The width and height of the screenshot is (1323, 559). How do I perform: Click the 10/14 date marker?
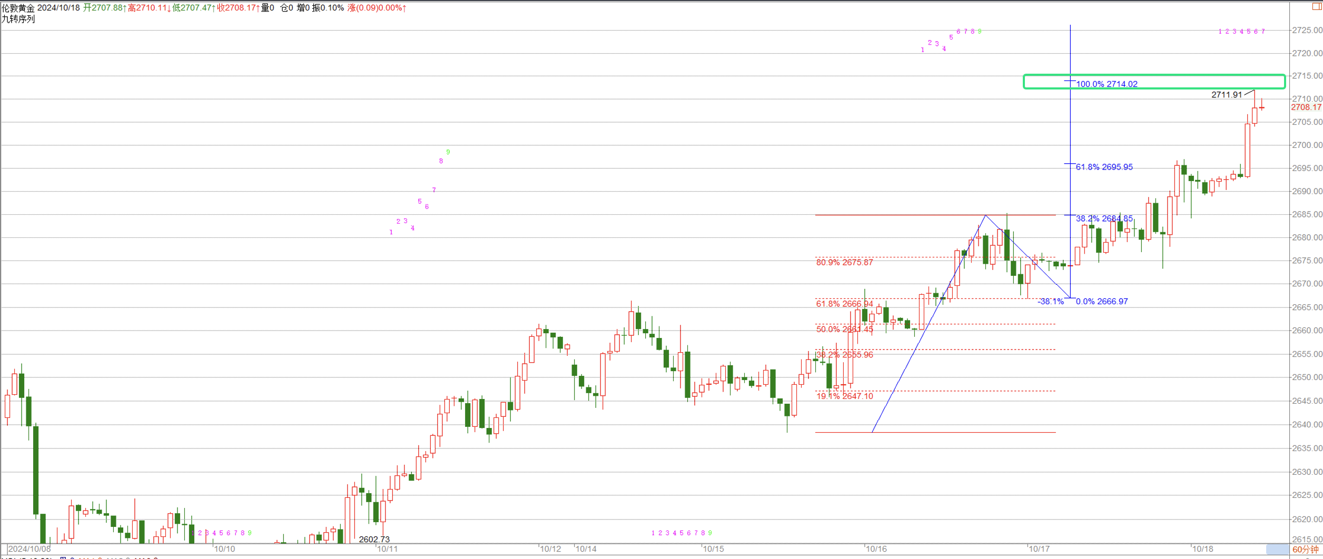coord(586,548)
